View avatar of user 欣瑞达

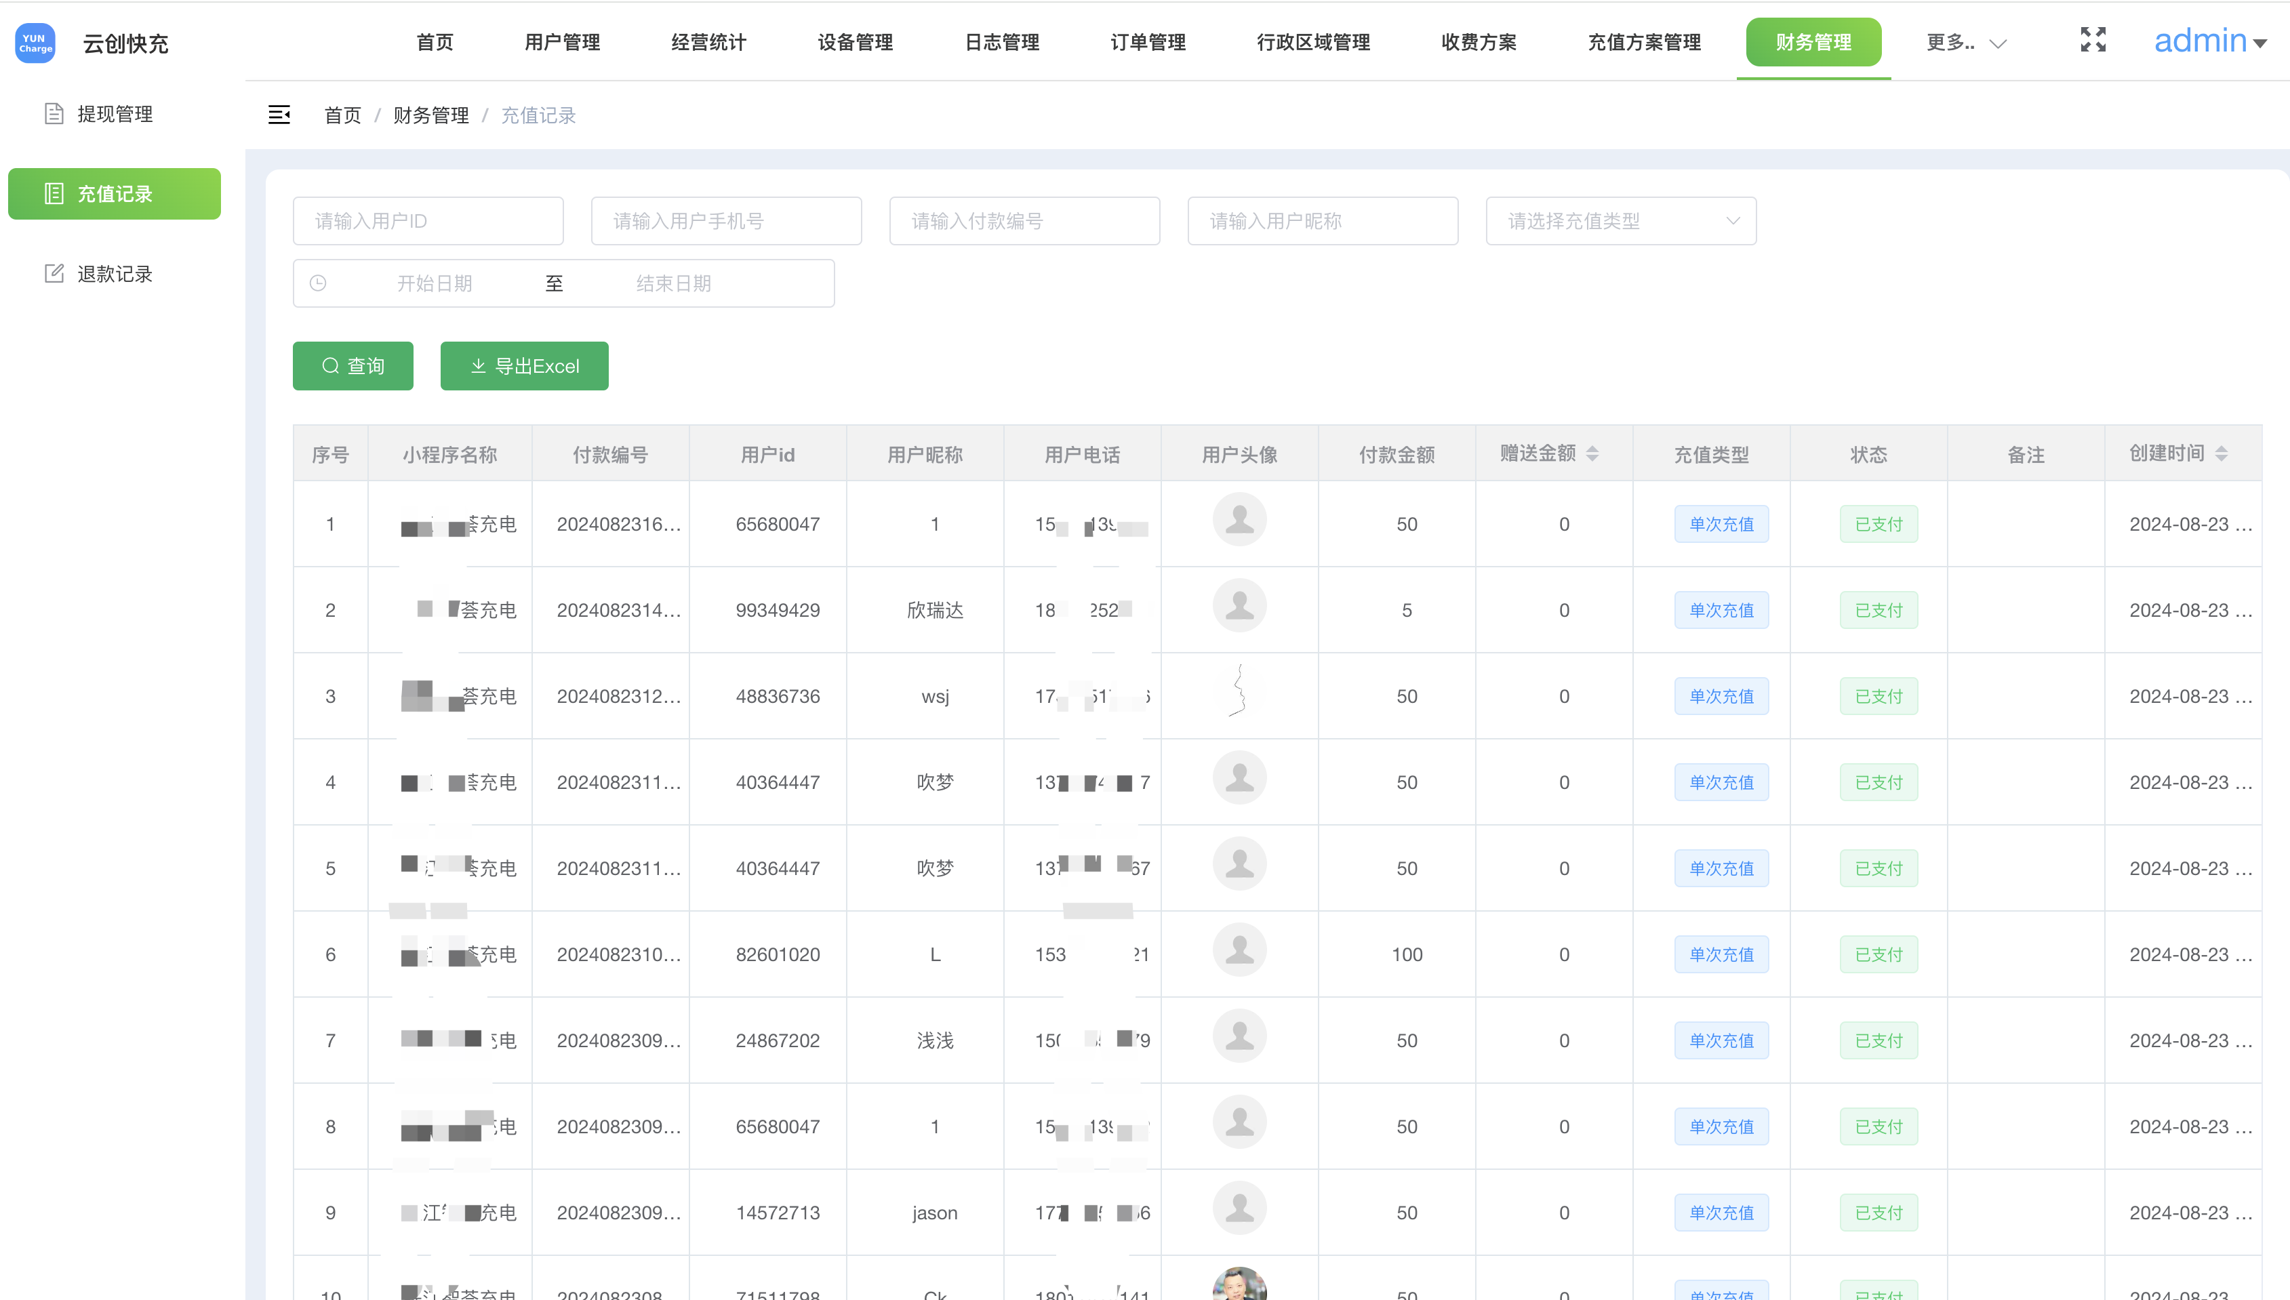pyautogui.click(x=1239, y=605)
